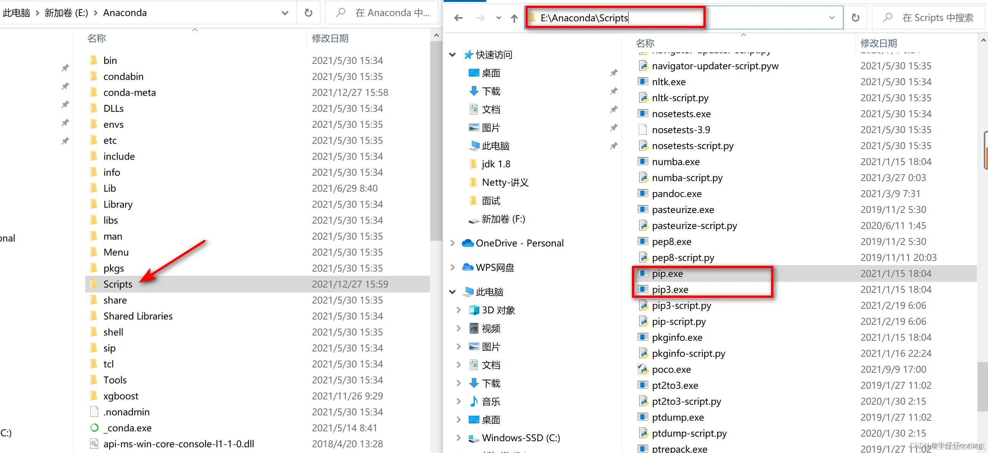
Task: Select 新加卷 (E:) breadcrumb segment
Action: point(66,13)
